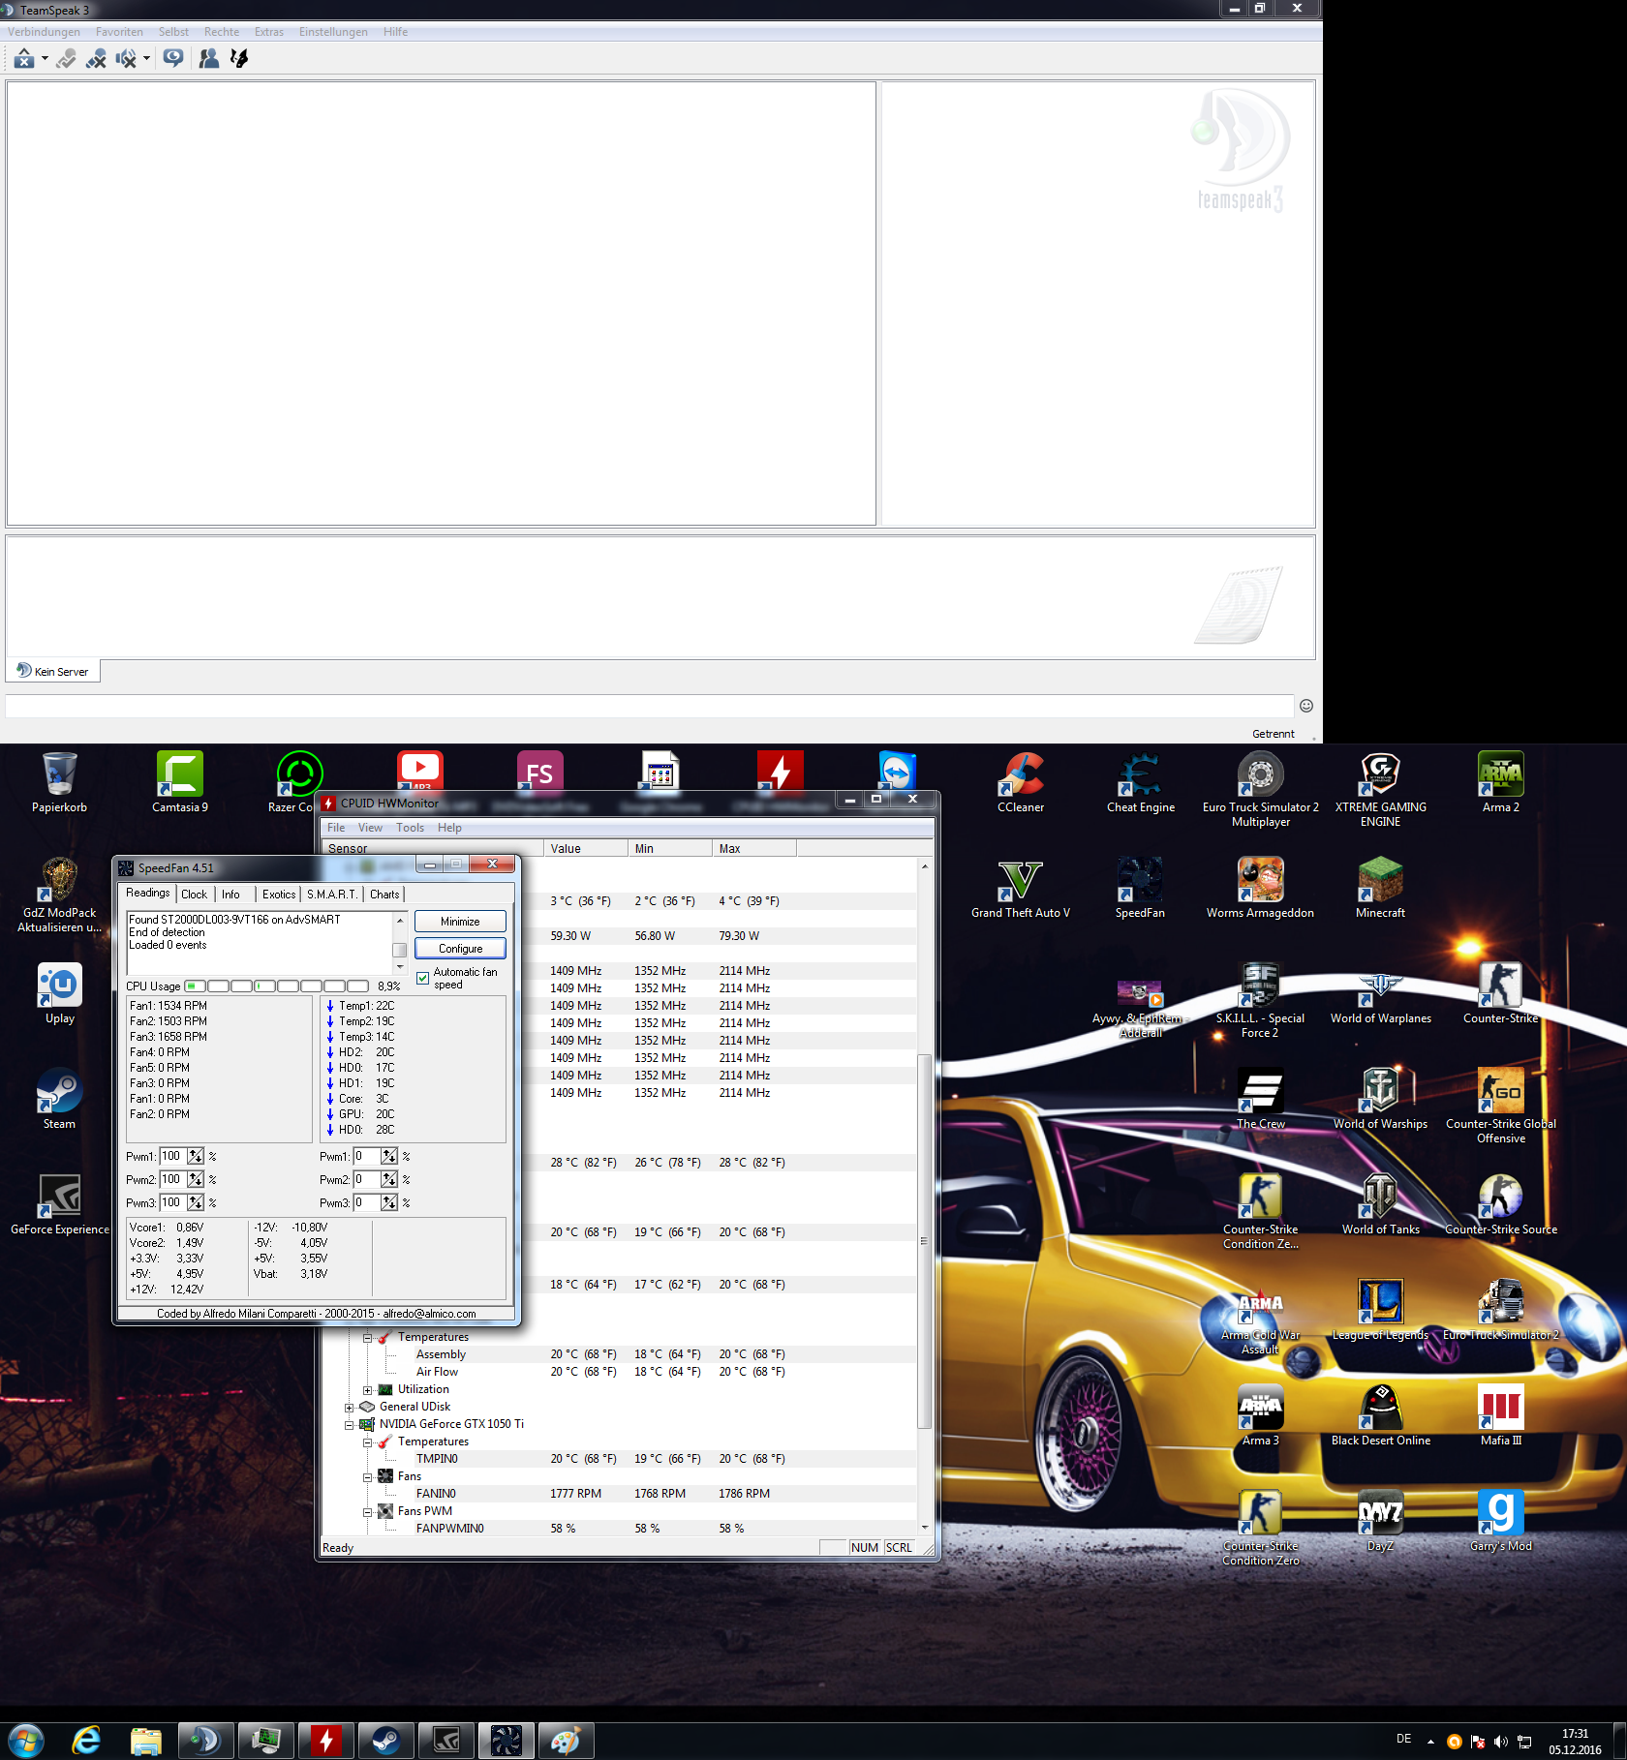Image resolution: width=1627 pixels, height=1760 pixels.
Task: Click the Internet Explorer taskbar icon
Action: click(x=86, y=1741)
